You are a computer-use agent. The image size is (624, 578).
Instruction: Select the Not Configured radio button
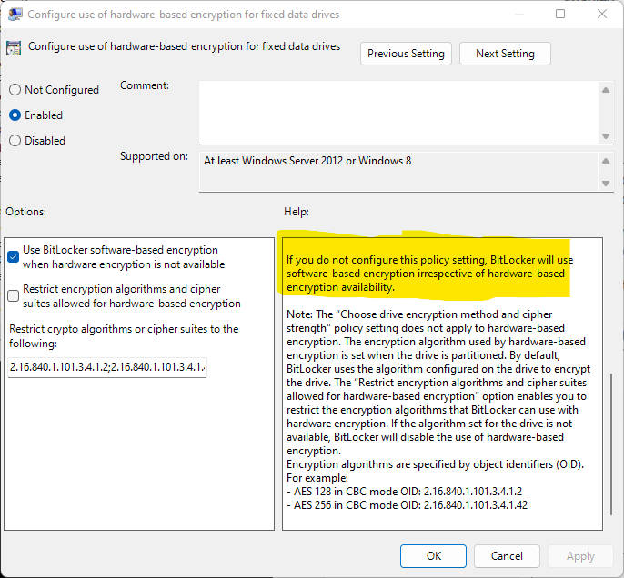click(15, 90)
